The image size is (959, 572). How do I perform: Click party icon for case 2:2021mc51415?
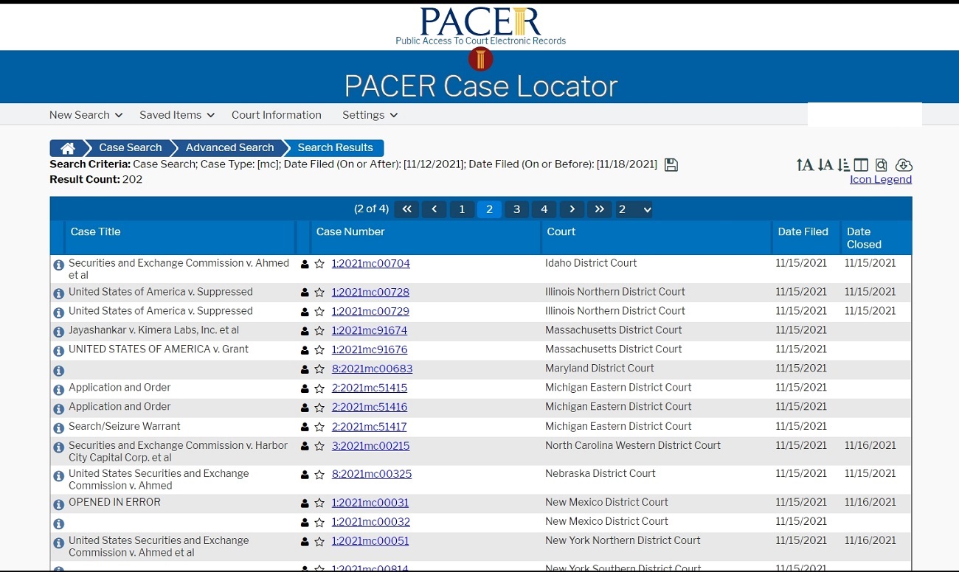[305, 388]
